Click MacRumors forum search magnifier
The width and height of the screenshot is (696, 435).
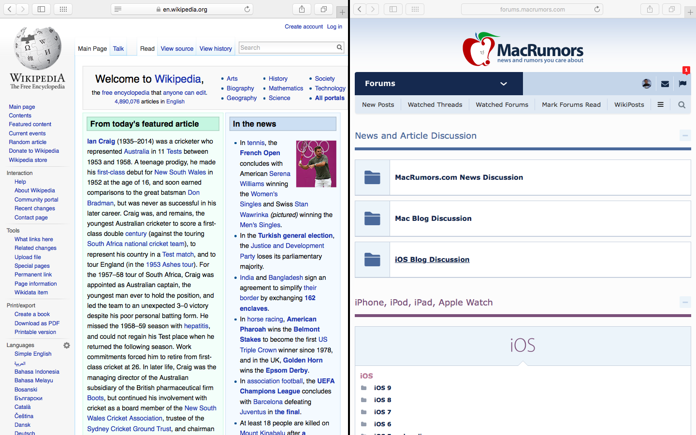(x=681, y=104)
